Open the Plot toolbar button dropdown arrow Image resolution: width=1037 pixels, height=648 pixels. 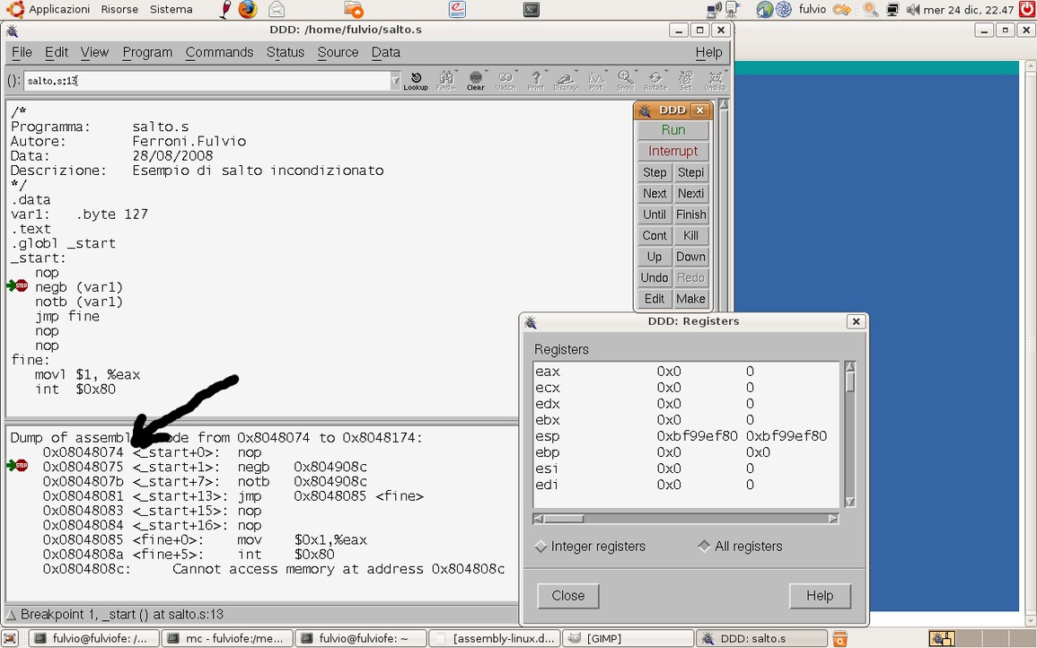pos(606,73)
